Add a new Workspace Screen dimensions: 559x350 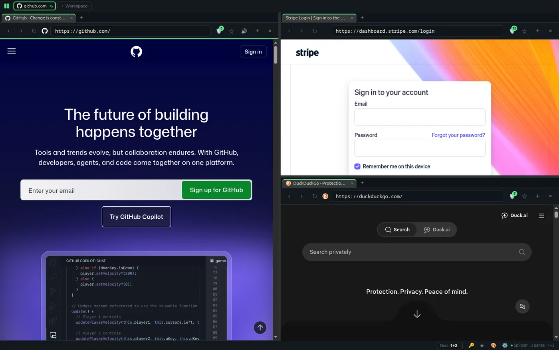point(75,6)
